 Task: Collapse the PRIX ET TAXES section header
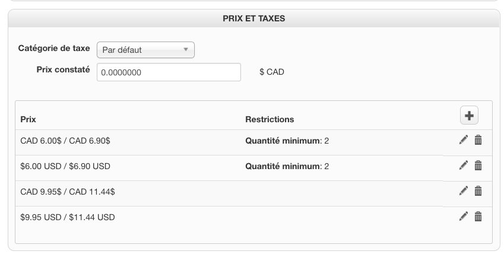[253, 18]
